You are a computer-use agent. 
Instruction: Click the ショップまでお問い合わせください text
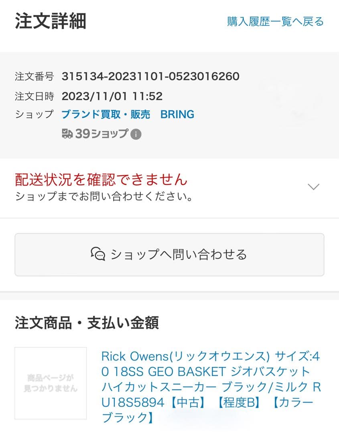104,197
